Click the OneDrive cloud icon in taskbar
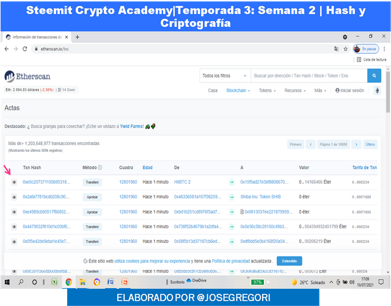391x306 pixels. [189, 280]
